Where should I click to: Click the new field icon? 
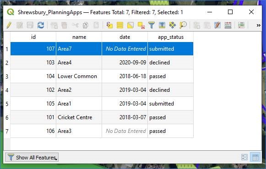tap(196, 26)
